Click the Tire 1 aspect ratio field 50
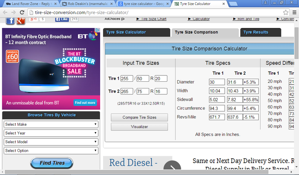Viewport: 299px width, 175px height. tap(143, 78)
